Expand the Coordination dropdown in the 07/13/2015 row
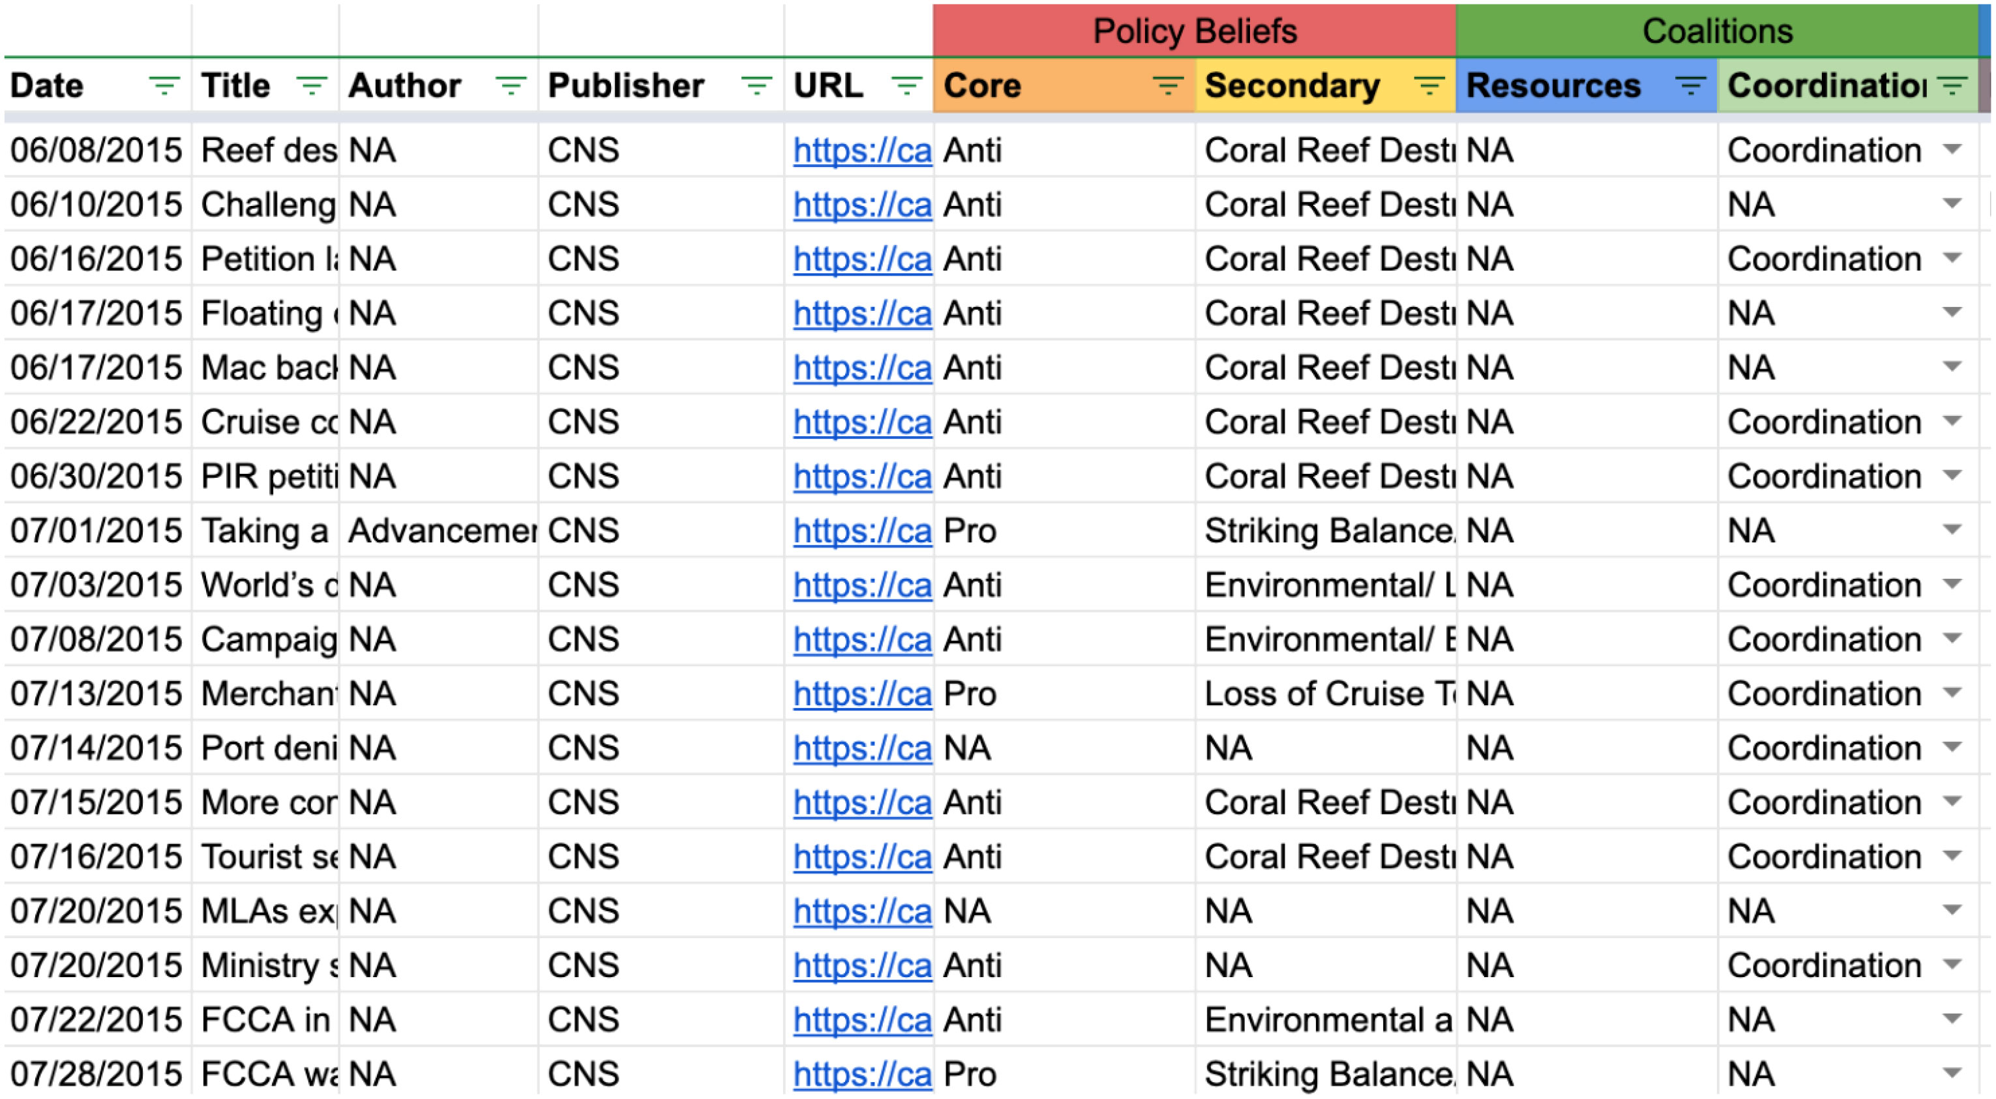Screen dimensions: 1996x1099 [x=1952, y=693]
